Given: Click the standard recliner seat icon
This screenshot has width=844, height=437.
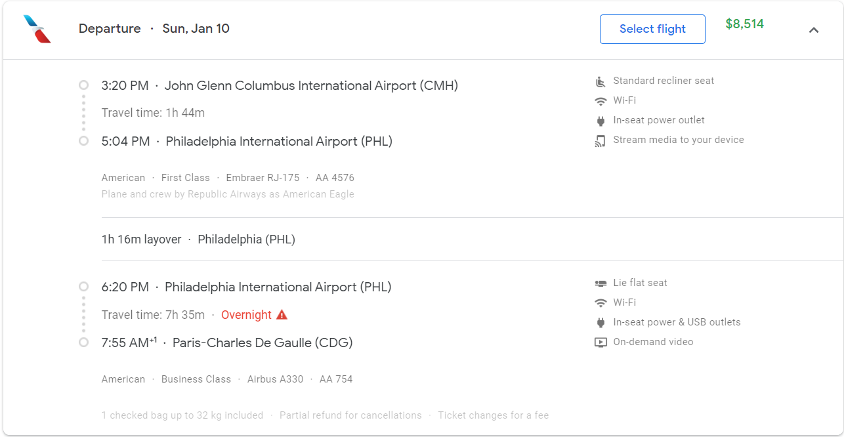Looking at the screenshot, I should tap(600, 81).
